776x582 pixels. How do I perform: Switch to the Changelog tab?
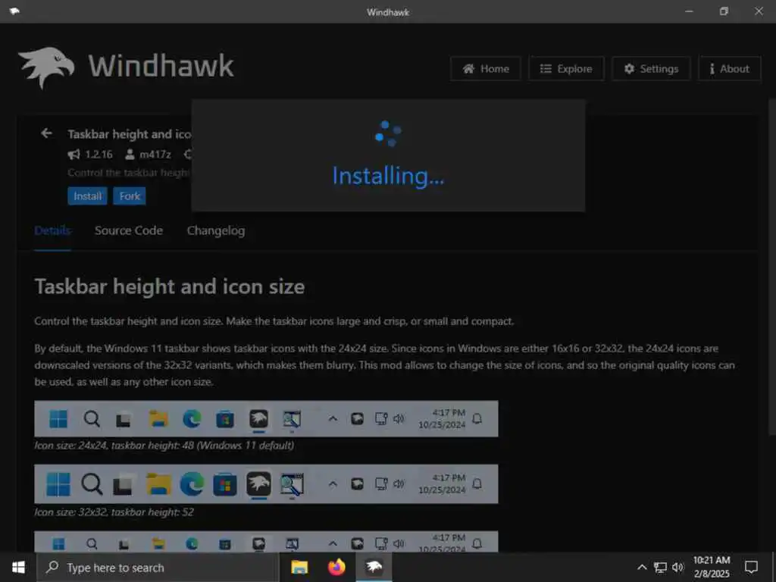click(x=216, y=230)
